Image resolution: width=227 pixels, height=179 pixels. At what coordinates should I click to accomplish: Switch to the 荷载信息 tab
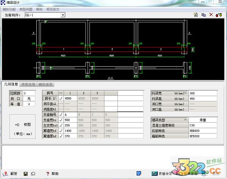click(x=28, y=84)
